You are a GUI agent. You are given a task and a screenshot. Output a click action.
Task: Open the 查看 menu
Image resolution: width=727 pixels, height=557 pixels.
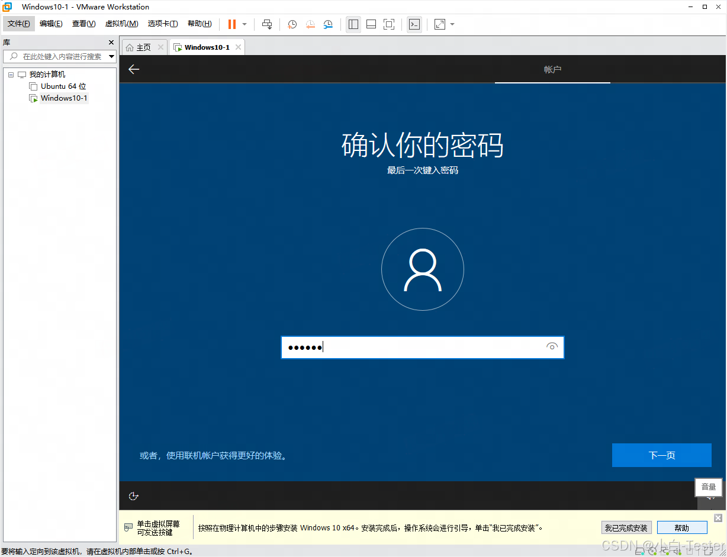click(83, 24)
